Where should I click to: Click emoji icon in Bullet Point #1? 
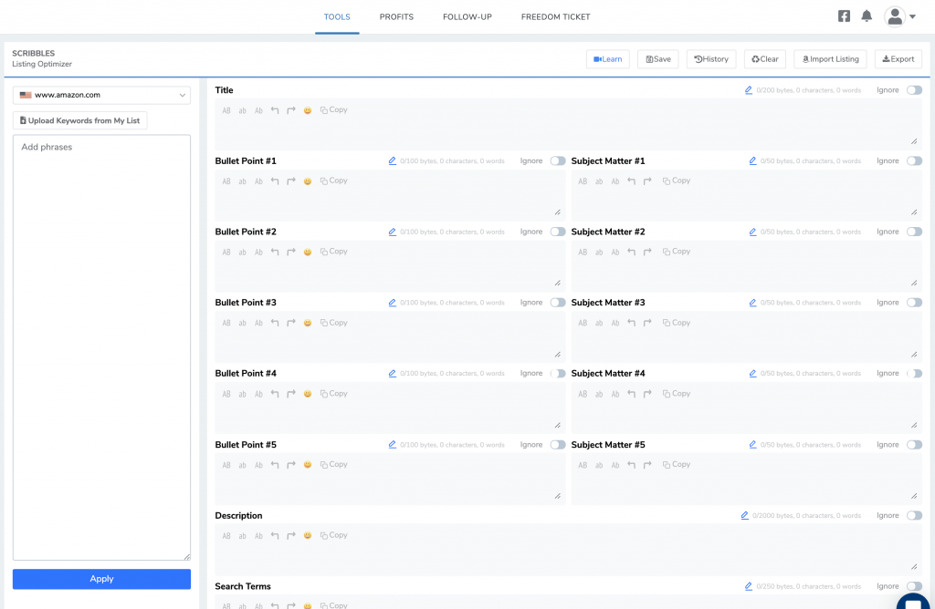click(308, 181)
